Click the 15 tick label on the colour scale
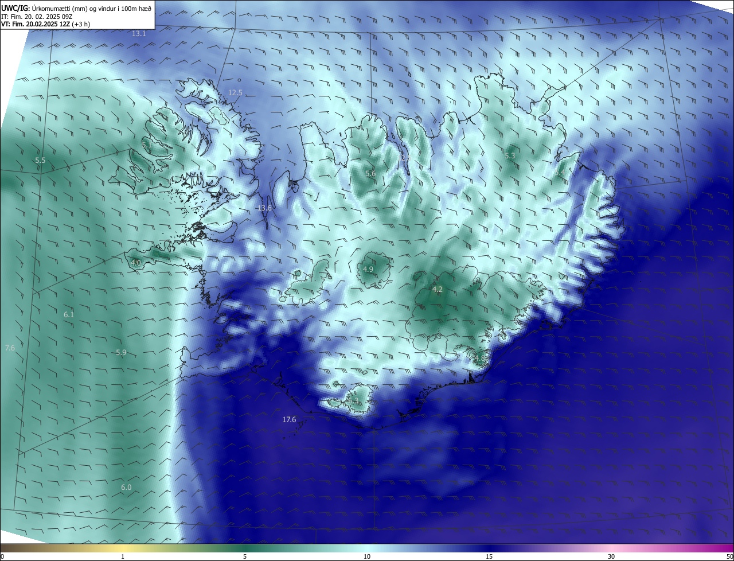 coord(489,556)
